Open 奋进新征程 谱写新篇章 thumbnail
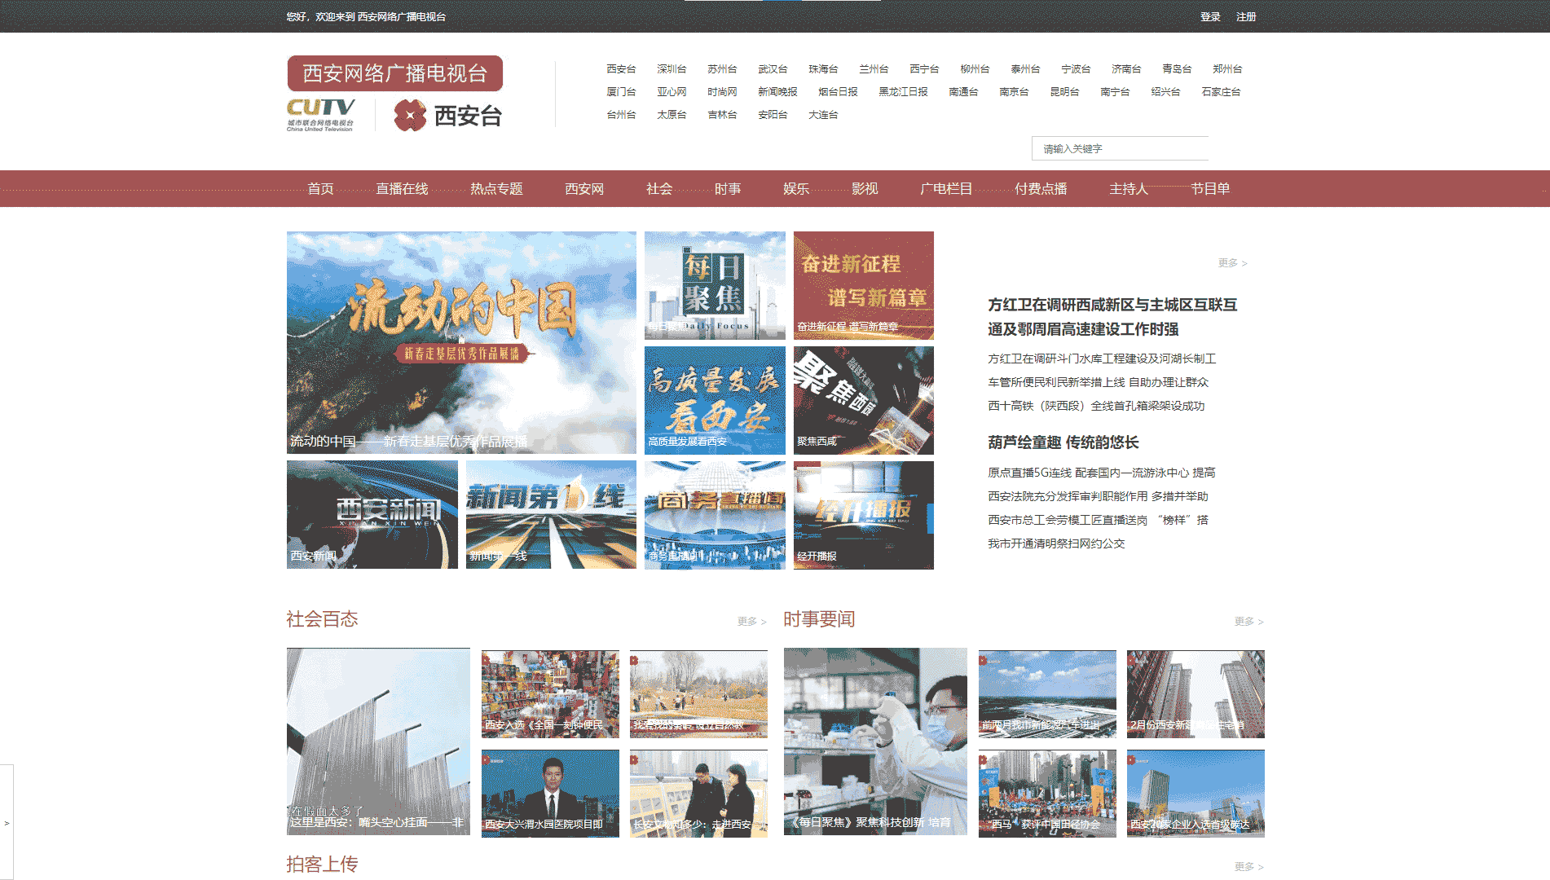Viewport: 1550px width, 880px height. [864, 285]
